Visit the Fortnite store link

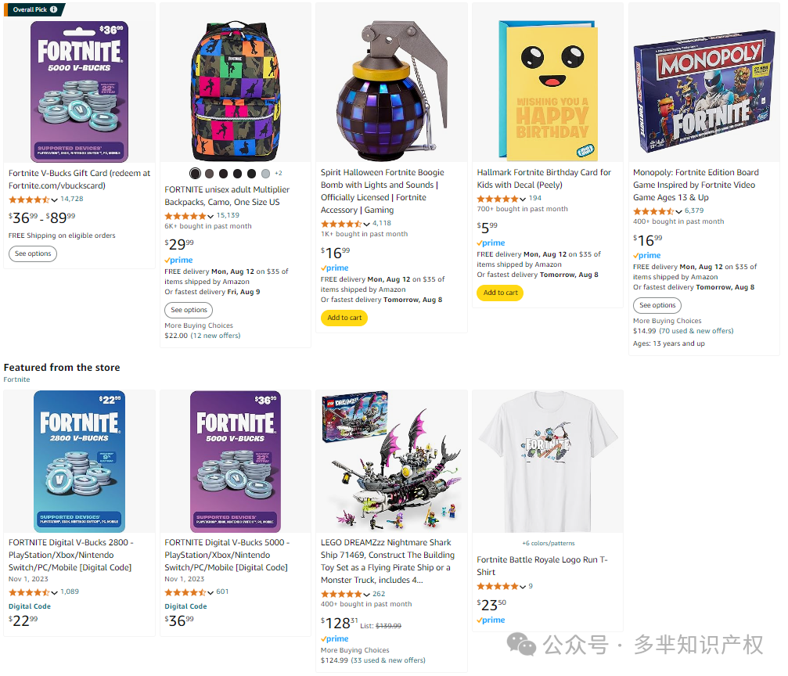pos(16,379)
